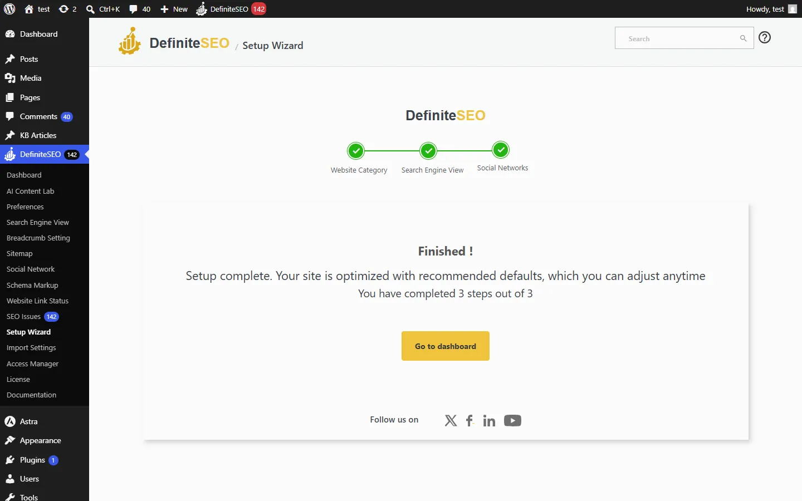The image size is (802, 501).
Task: Click the DefiniteSEO header logo
Action: pos(174,42)
